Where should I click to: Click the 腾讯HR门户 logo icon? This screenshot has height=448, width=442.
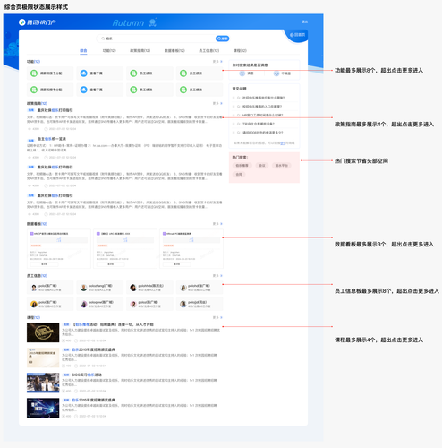(x=22, y=22)
